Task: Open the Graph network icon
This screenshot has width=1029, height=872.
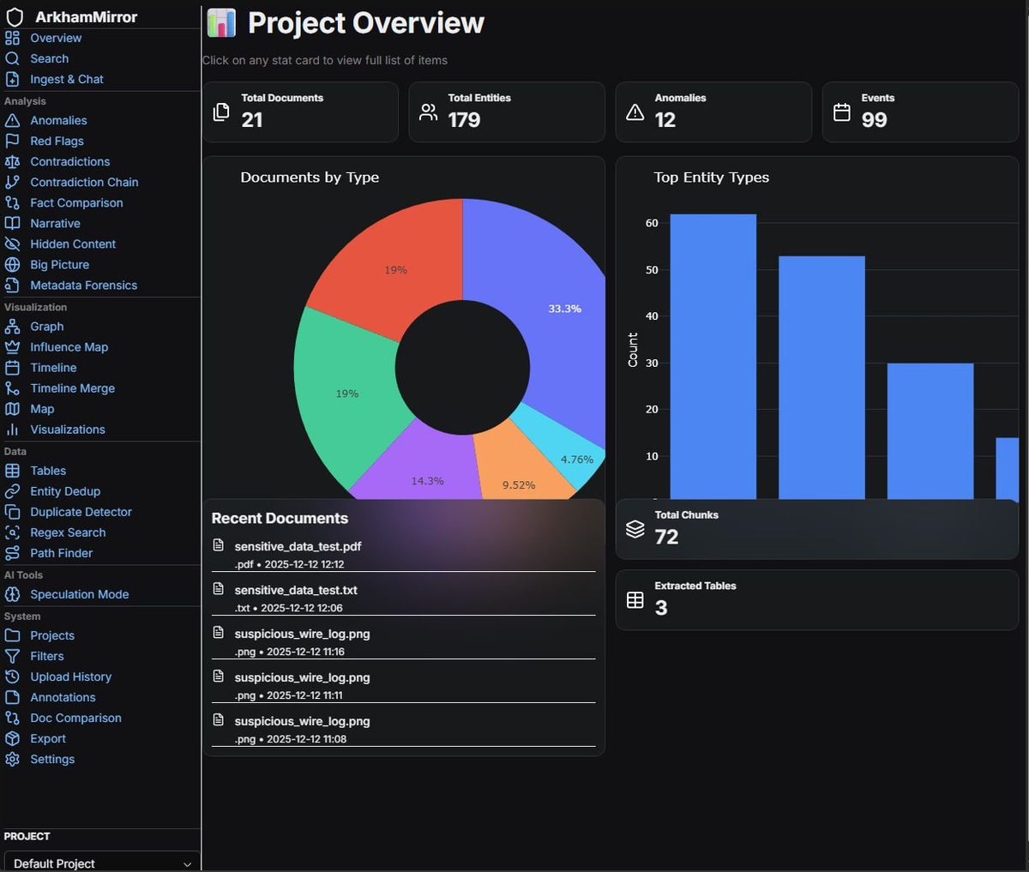Action: (x=12, y=326)
